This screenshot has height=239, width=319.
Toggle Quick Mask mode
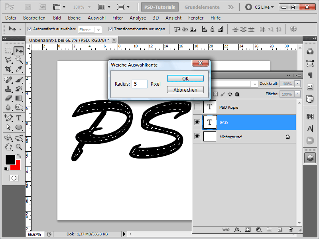click(14, 178)
